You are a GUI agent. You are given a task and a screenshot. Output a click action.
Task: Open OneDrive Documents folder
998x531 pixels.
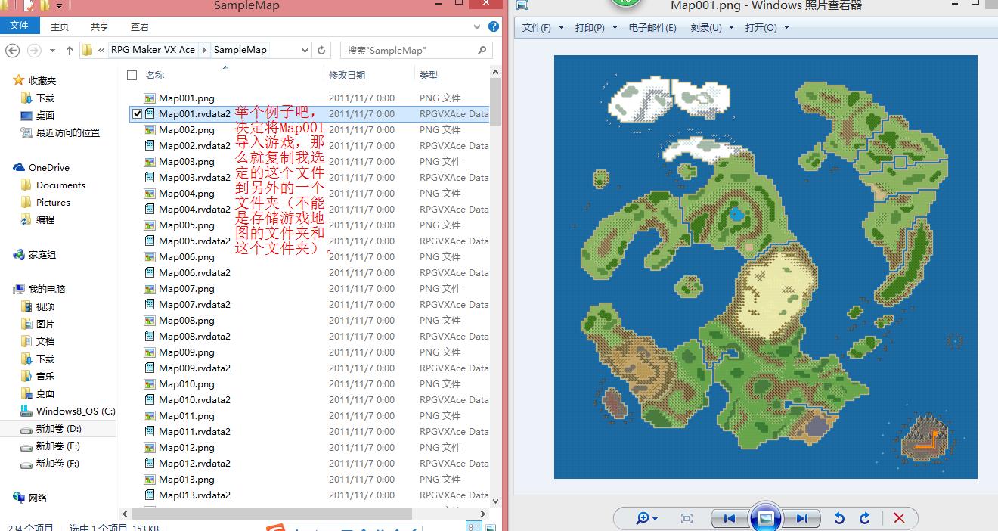pos(53,185)
